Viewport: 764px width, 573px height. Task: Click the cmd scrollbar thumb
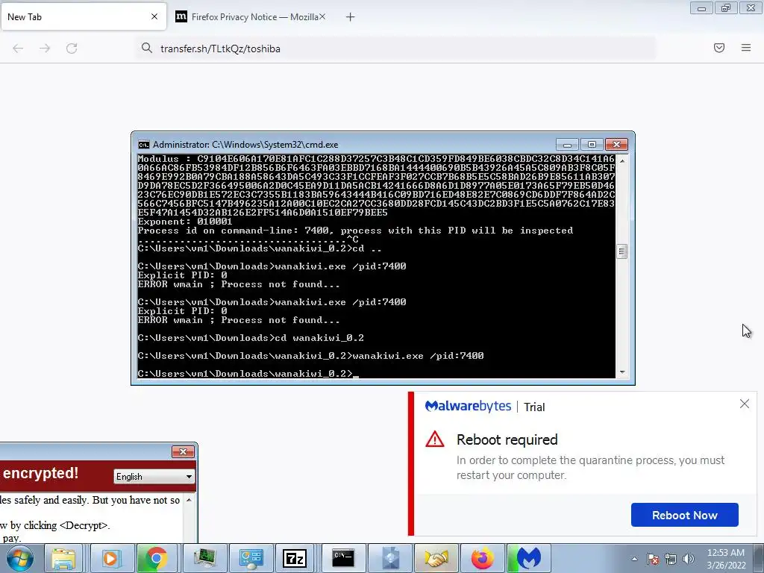622,251
